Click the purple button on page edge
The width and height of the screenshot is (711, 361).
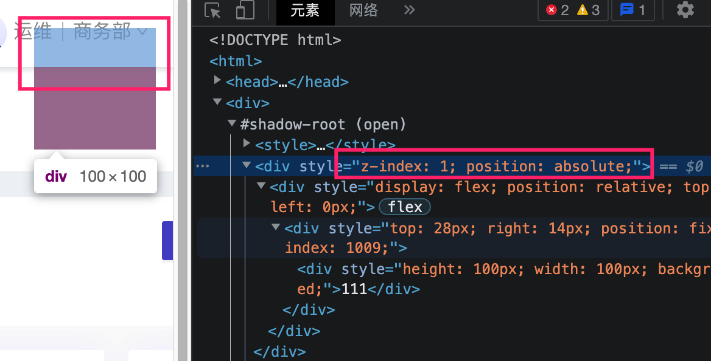click(x=167, y=241)
